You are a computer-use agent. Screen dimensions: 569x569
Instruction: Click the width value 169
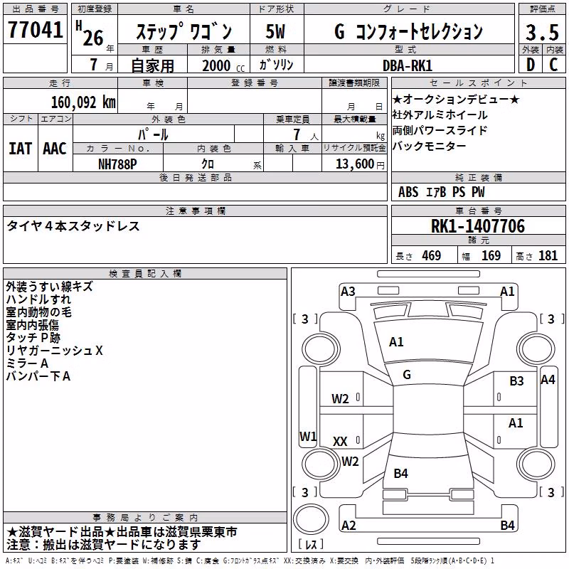(491, 256)
